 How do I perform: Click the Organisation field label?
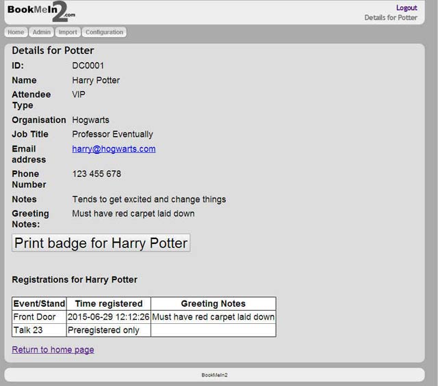39,120
